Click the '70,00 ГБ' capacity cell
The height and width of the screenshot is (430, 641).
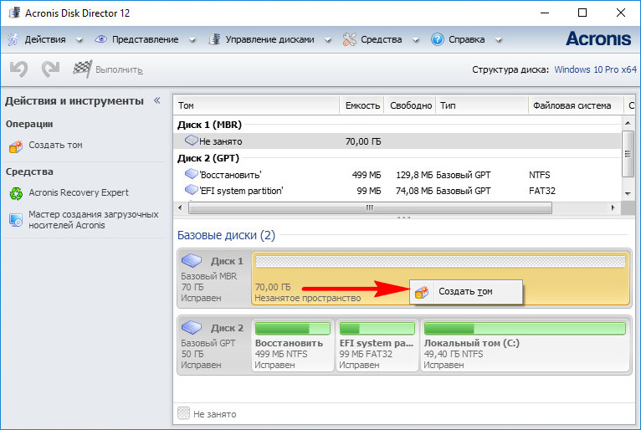363,141
